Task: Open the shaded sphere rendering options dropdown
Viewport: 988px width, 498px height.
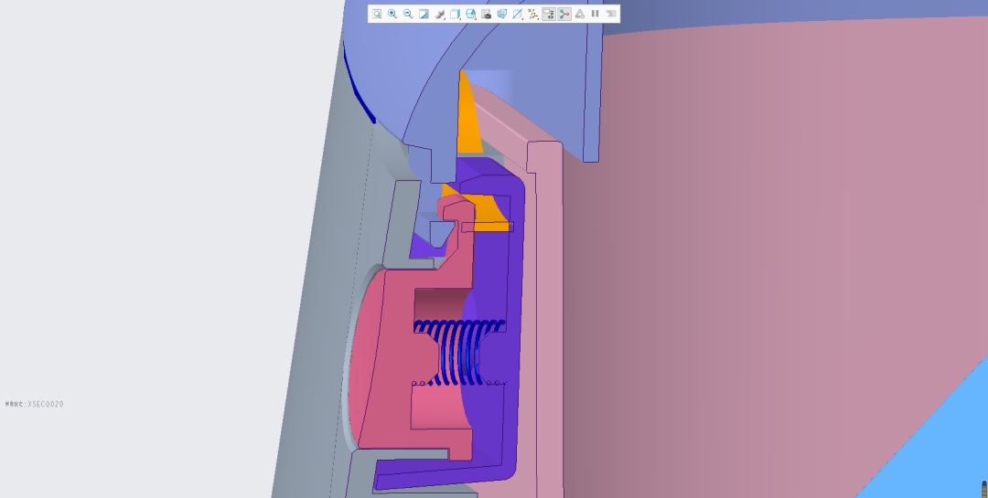Action: point(440,14)
